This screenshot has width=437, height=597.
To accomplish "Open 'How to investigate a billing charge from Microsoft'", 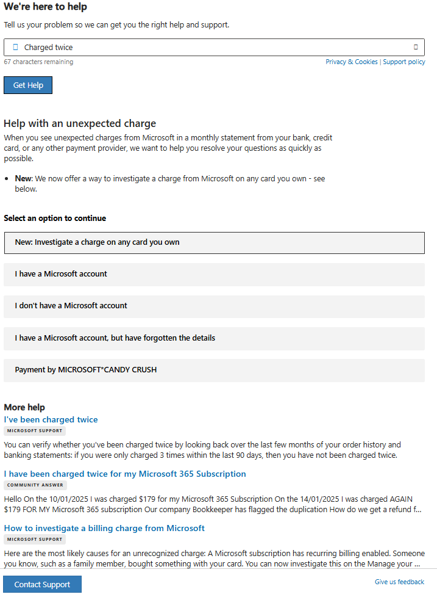I will (104, 527).
